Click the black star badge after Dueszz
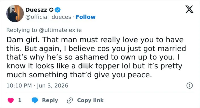 pyautogui.click(x=51, y=10)
